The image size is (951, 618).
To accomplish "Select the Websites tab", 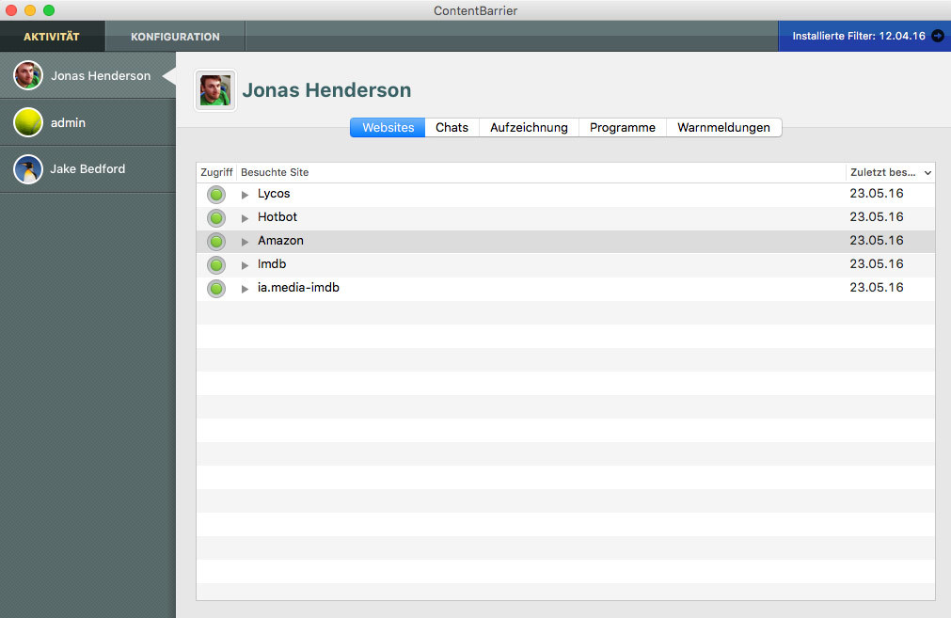I will [388, 127].
